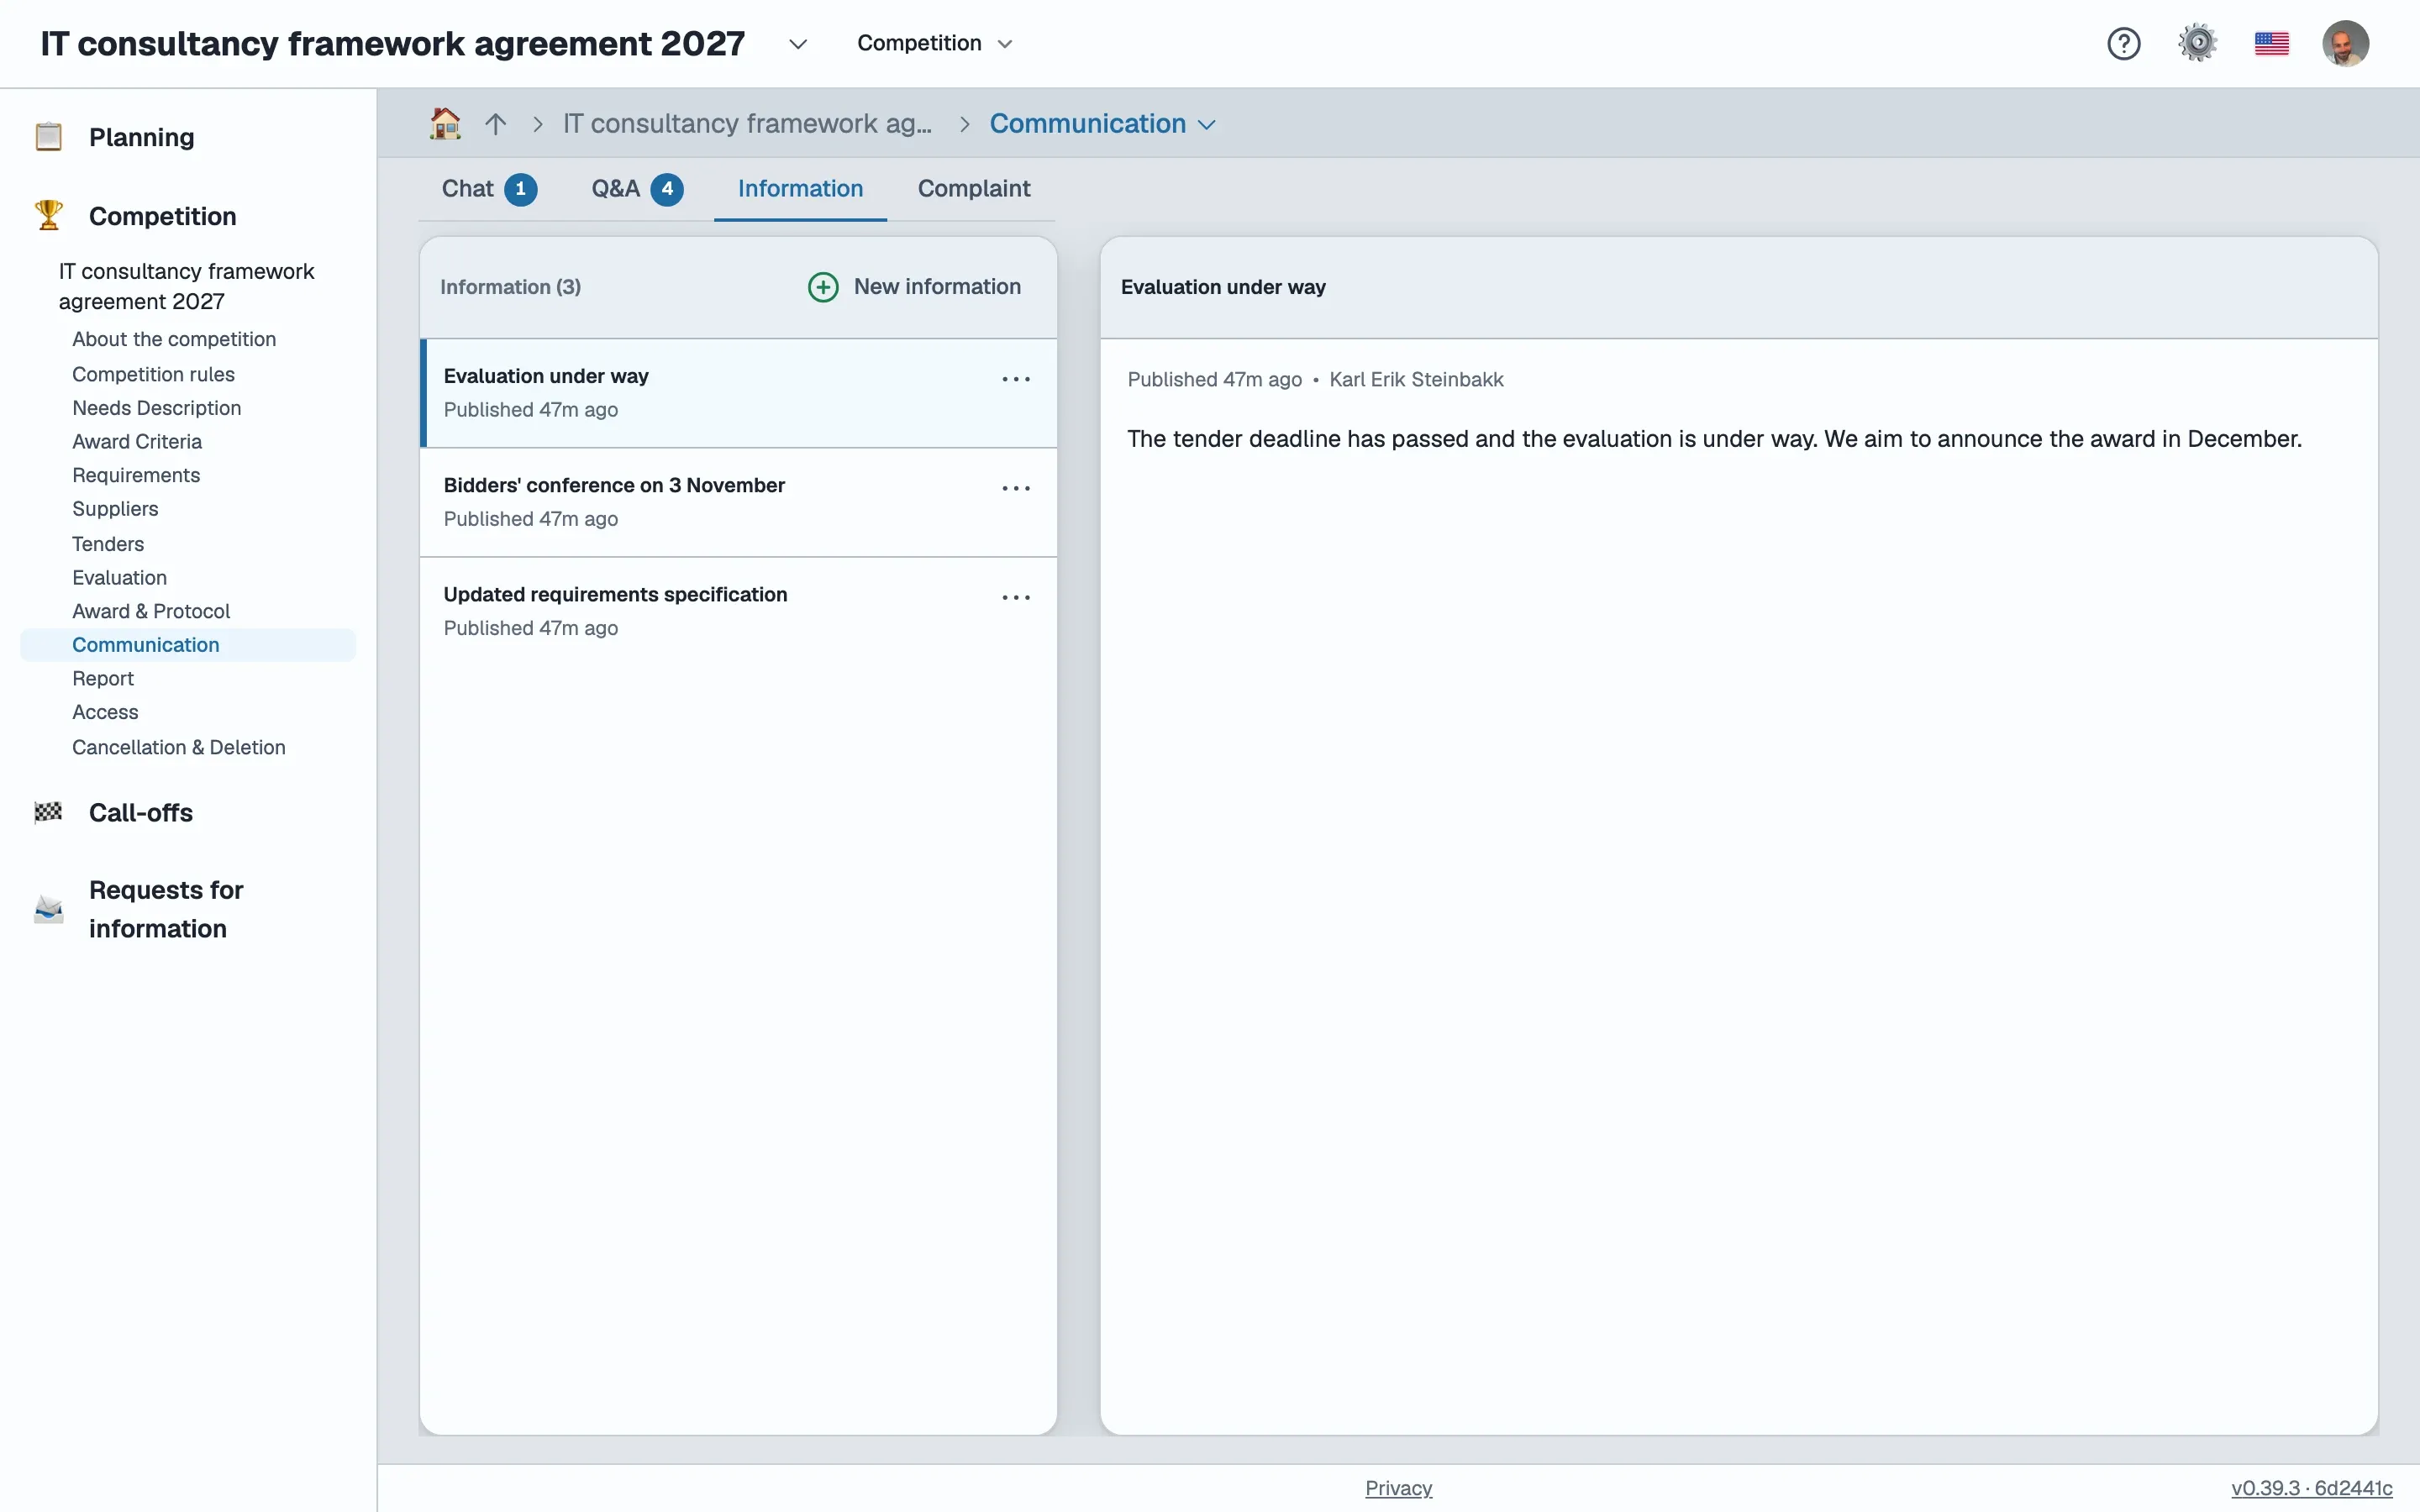The height and width of the screenshot is (1512, 2420).
Task: Open Suppliers in sidebar
Action: [x=115, y=509]
